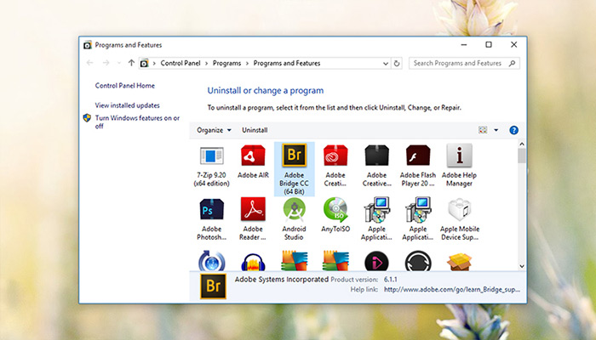Click the large Br icon in the details pane
The width and height of the screenshot is (596, 340).
[213, 286]
